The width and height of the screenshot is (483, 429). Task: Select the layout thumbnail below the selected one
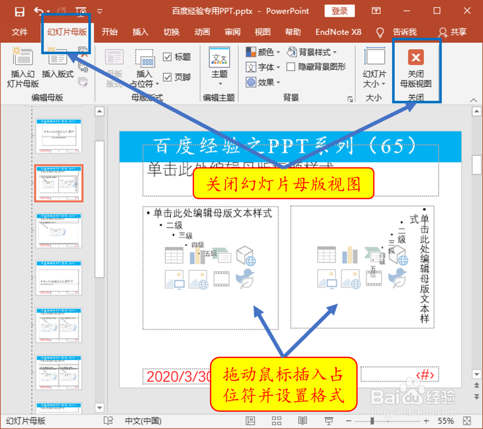[58, 230]
